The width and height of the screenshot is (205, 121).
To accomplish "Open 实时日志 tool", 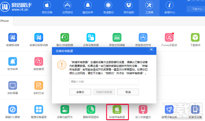I will click(39, 88).
